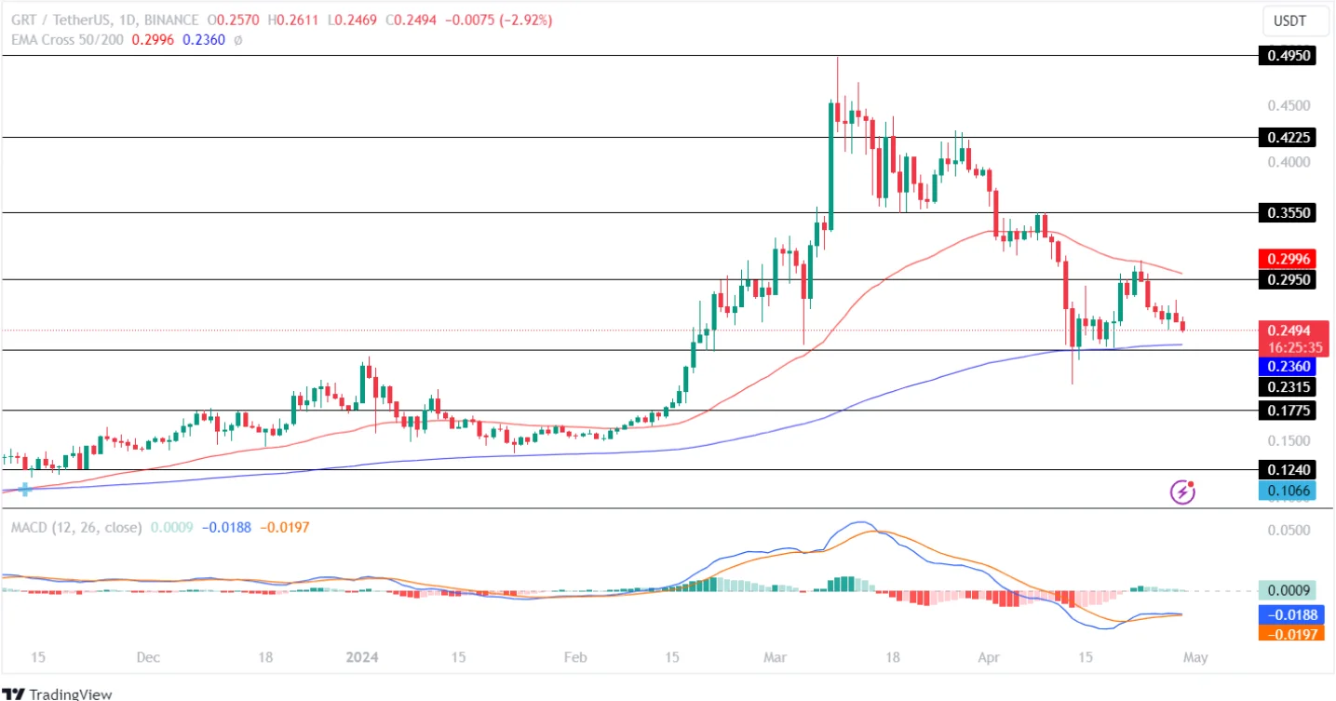This screenshot has height=701, width=1336.
Task: Click the 0.4225 price level label
Action: (1289, 138)
